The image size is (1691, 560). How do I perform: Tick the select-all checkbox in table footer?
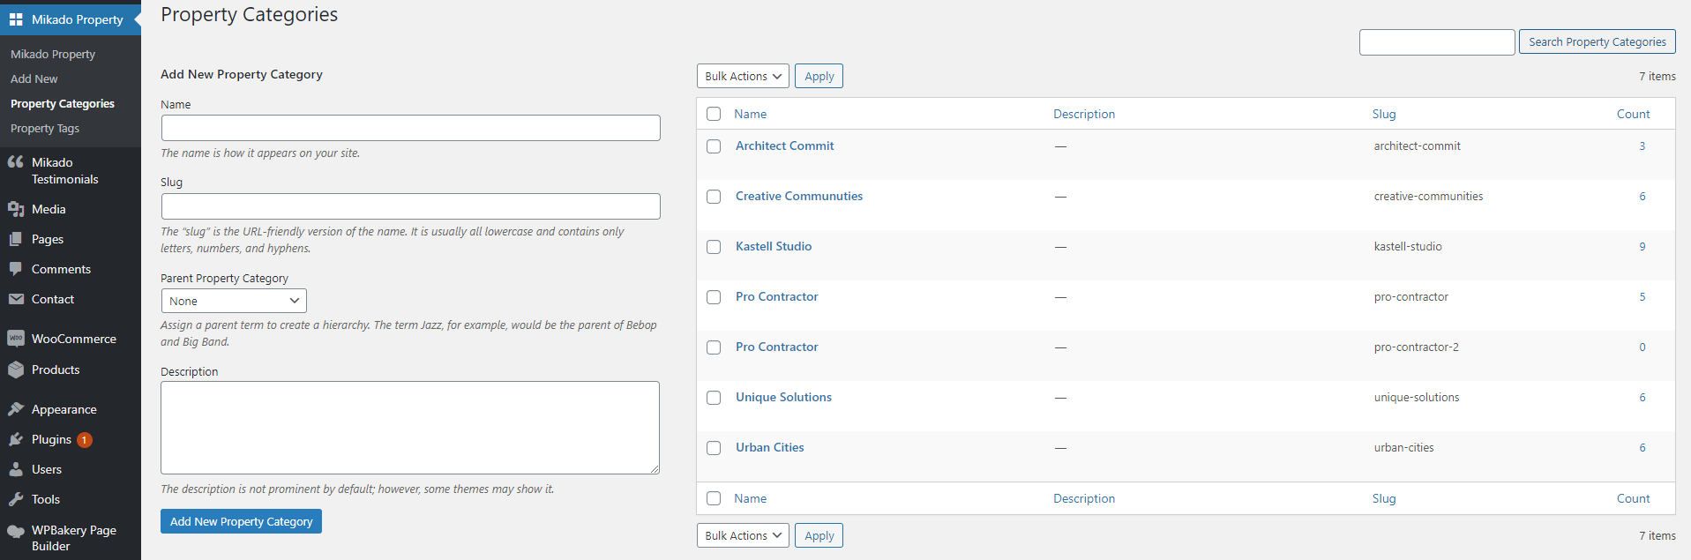[x=714, y=498]
